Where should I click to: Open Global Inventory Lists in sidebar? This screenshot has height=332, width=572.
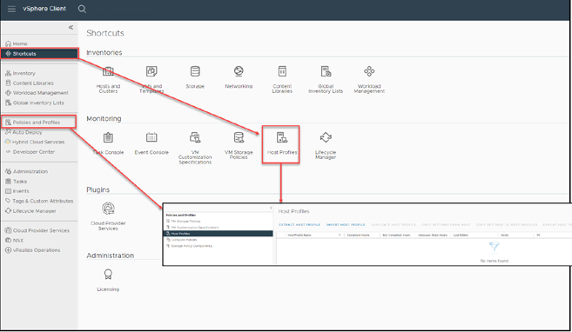point(35,103)
